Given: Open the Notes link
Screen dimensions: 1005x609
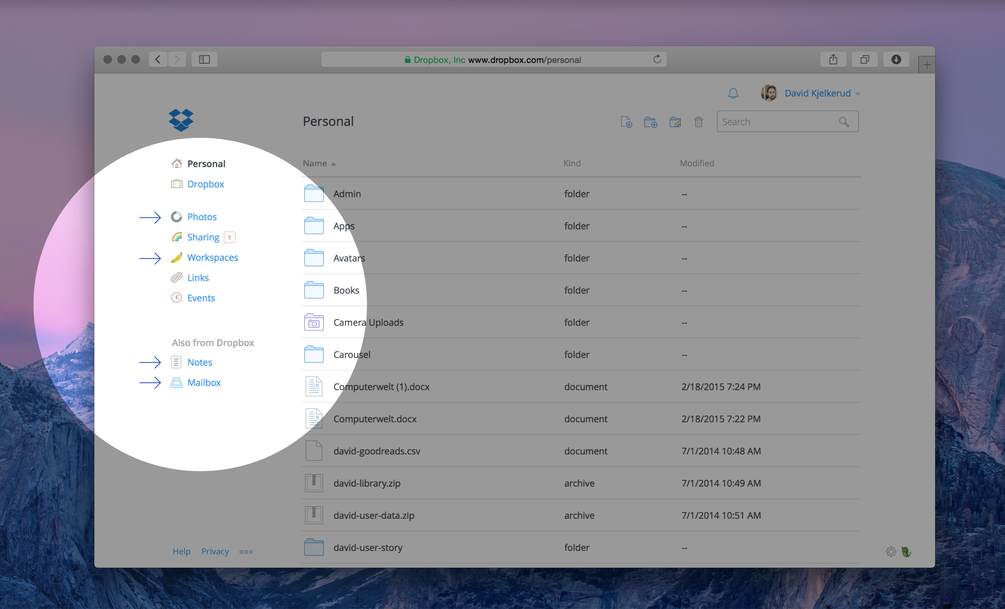Looking at the screenshot, I should [x=200, y=363].
